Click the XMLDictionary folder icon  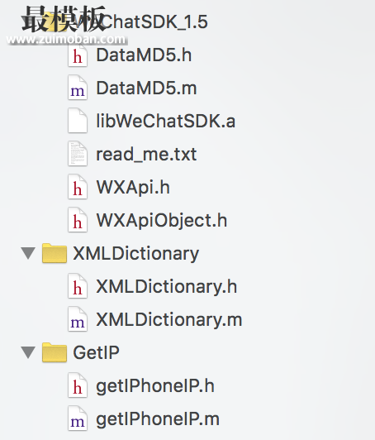(55, 253)
